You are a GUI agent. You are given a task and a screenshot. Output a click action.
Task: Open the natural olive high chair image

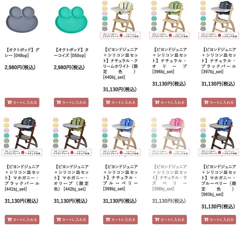[x=170, y=20]
